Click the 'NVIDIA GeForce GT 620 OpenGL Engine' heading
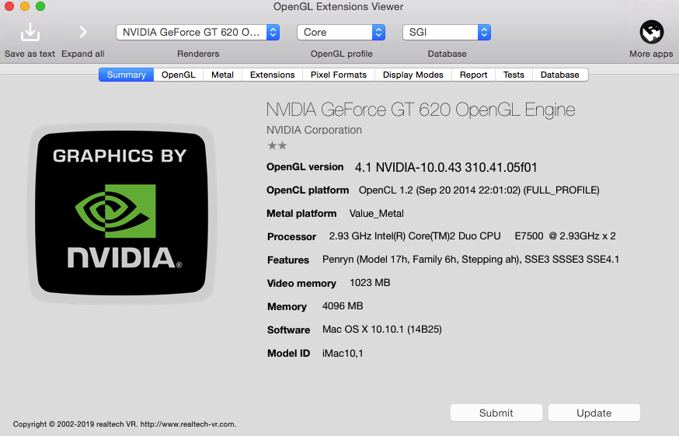The height and width of the screenshot is (436, 679). tap(420, 110)
